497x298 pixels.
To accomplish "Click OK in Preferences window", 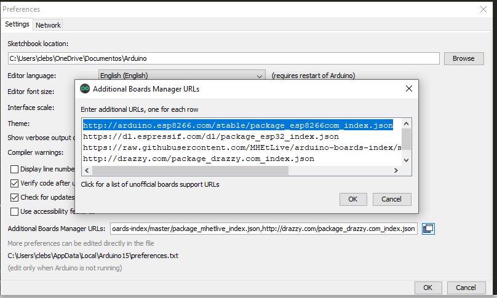I will (428, 288).
